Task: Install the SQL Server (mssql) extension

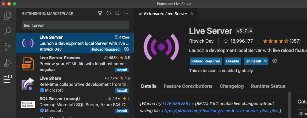Action: coord(122,111)
